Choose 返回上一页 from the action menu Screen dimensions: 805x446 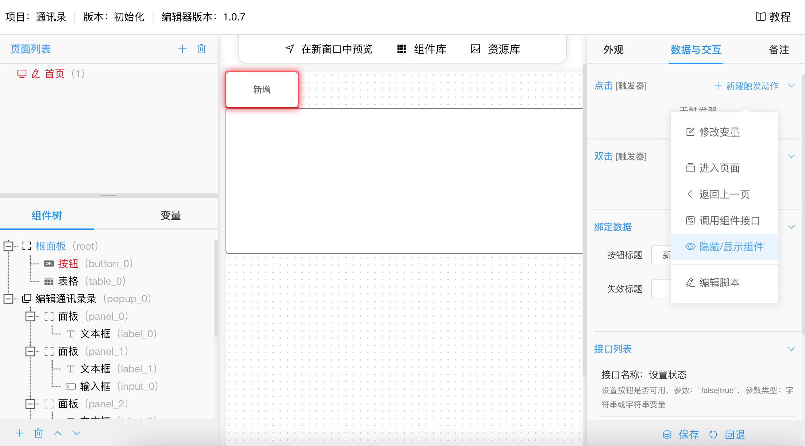point(724,194)
